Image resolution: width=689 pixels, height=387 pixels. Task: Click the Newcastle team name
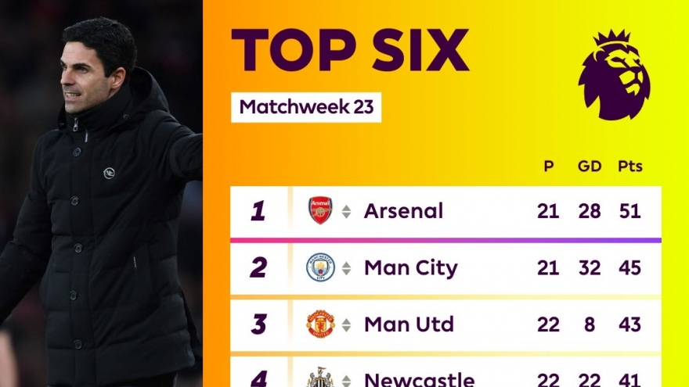coord(419,380)
